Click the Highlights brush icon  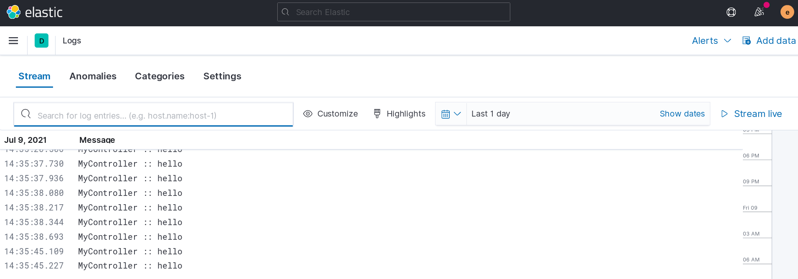377,114
